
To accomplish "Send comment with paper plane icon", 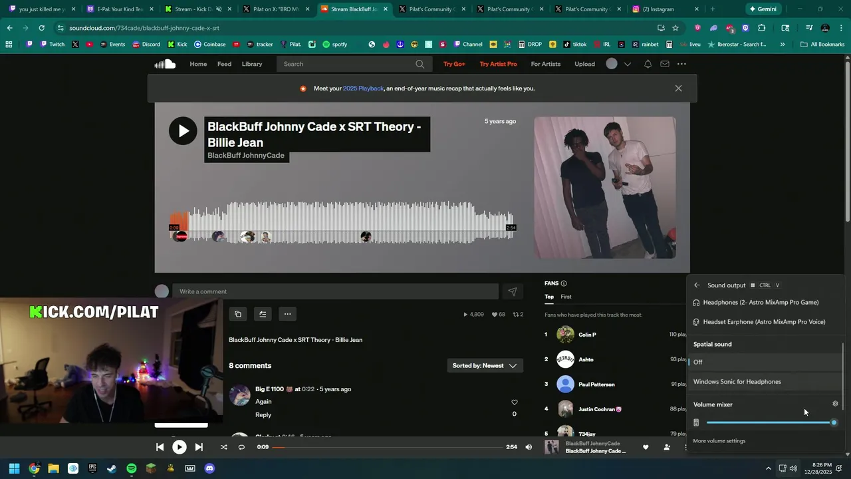I will point(512,291).
